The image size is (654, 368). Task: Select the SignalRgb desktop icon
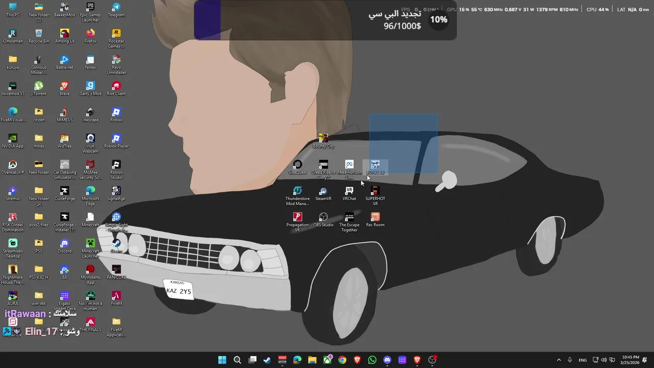(x=116, y=193)
